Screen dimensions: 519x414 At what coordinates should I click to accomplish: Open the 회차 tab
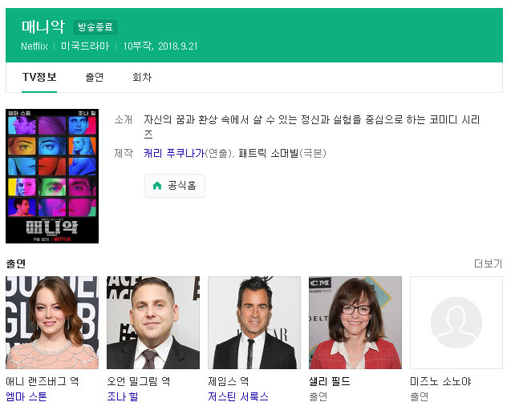pos(142,78)
